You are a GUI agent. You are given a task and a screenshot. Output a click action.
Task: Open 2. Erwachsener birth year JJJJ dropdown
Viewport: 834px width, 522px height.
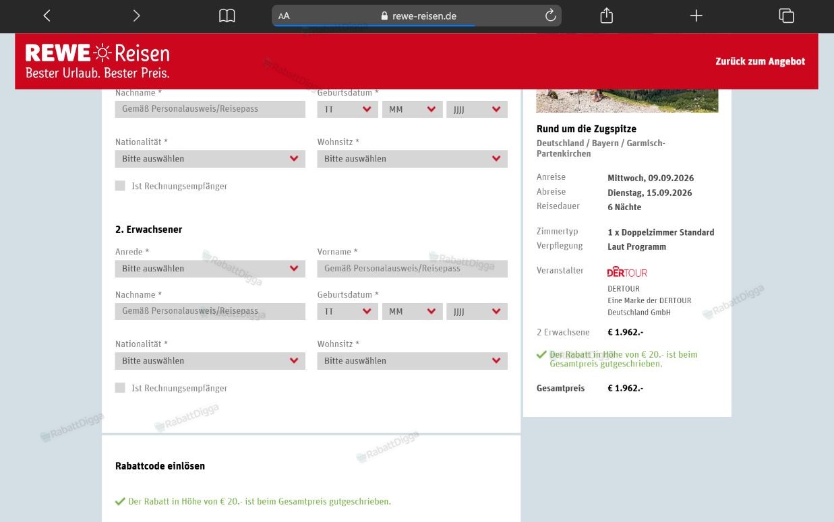pyautogui.click(x=477, y=311)
